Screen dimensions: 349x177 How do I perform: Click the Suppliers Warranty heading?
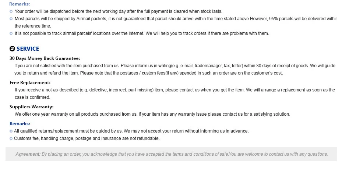[x=31, y=107]
